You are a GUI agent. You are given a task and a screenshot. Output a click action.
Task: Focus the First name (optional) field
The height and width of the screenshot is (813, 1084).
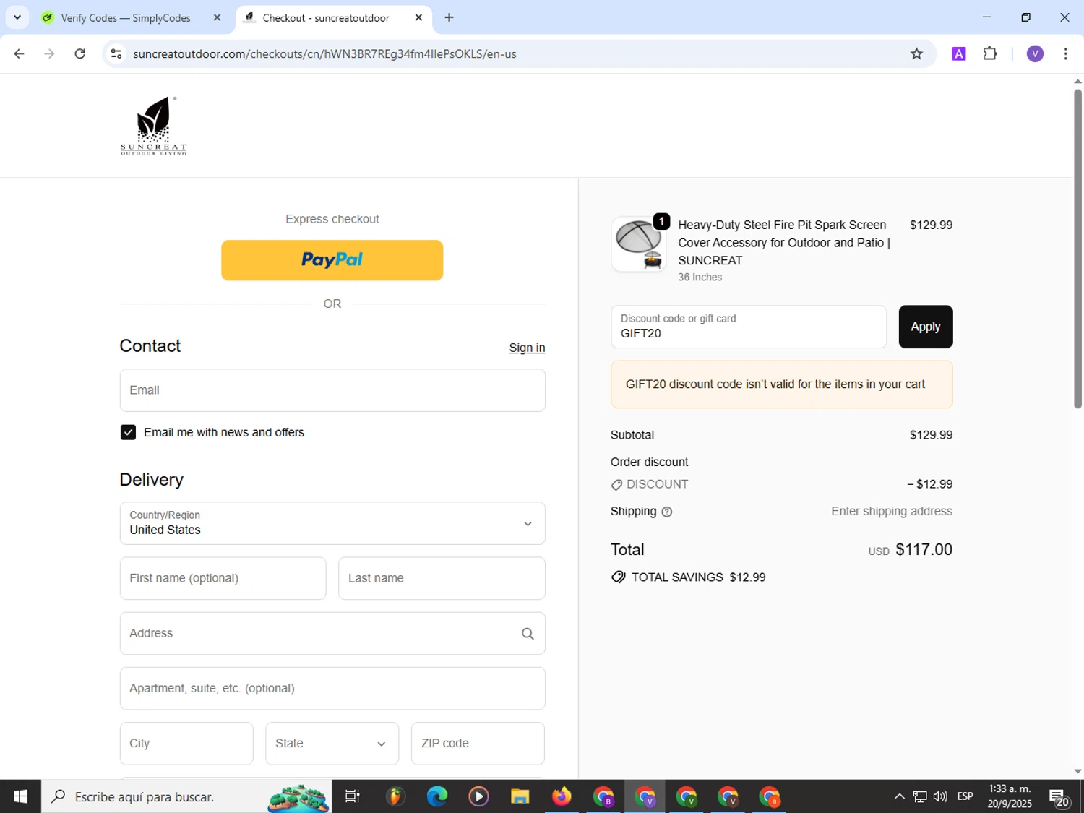point(223,578)
